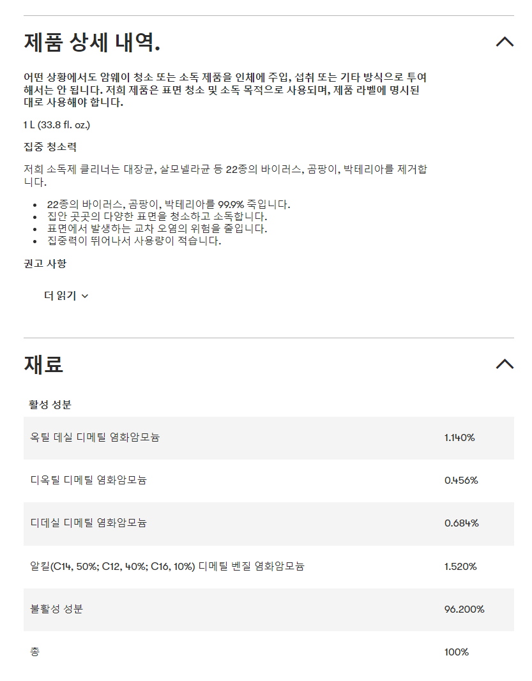Click the 디데실 디메틸 염화암모늄 ingredient name

click(x=88, y=523)
